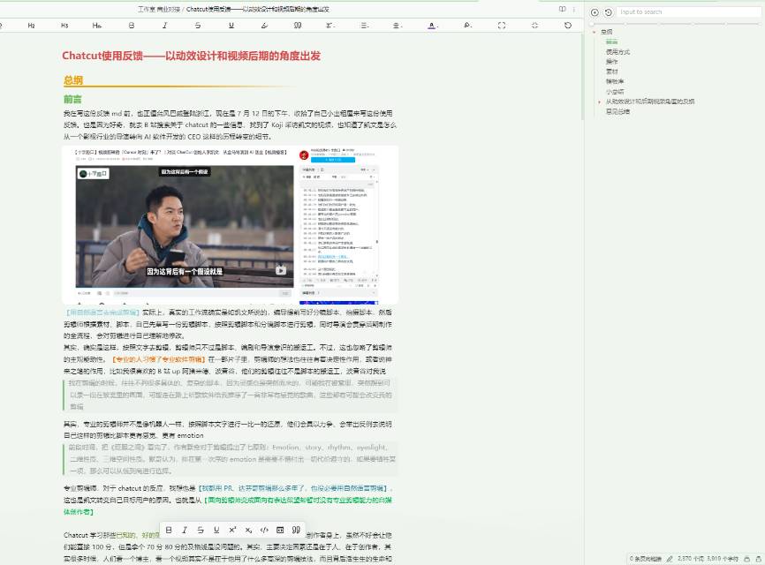765x565 pixels.
Task: Open the clear-format text dropdown in toolbar
Action: [x=330, y=26]
